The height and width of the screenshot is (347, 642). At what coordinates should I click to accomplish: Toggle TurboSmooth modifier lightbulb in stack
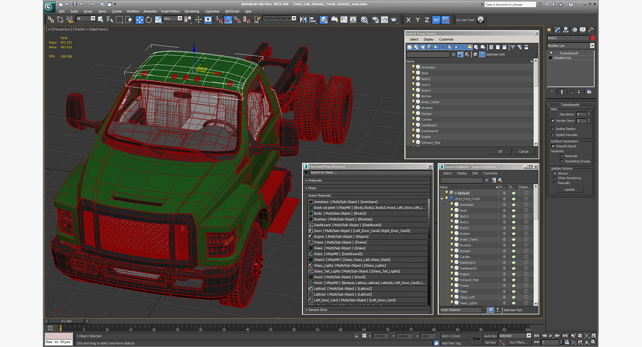[551, 53]
